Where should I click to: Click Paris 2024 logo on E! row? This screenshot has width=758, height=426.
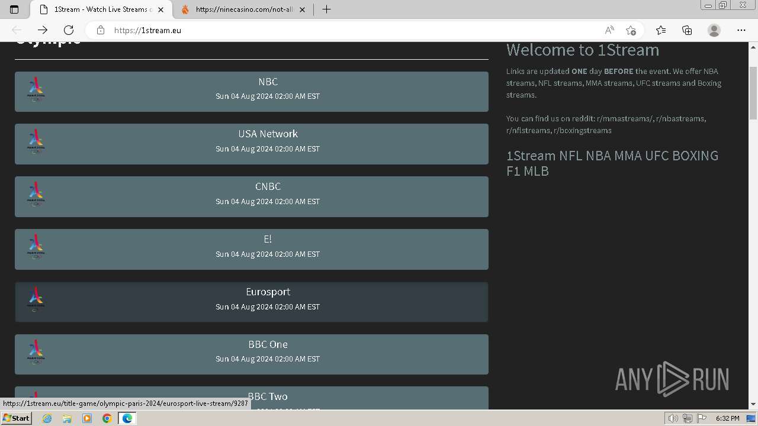[x=36, y=247]
